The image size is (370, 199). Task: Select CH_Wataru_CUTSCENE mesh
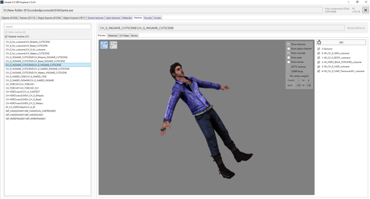(x=47, y=54)
